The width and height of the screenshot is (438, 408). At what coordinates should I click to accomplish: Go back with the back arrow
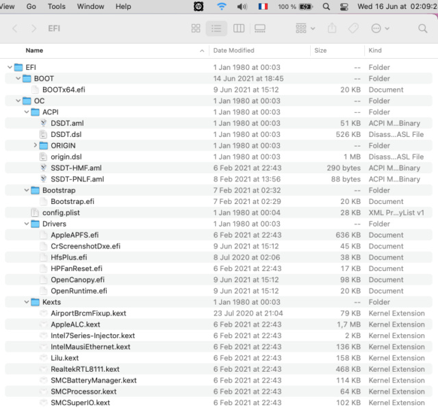(15, 28)
